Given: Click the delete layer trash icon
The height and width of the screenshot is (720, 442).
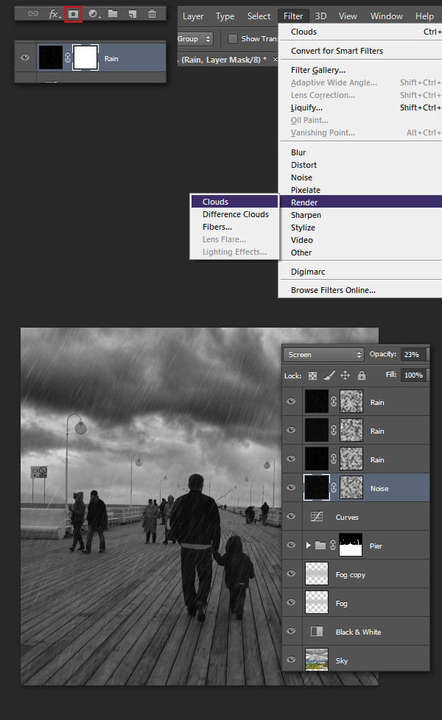Looking at the screenshot, I should pyautogui.click(x=152, y=13).
